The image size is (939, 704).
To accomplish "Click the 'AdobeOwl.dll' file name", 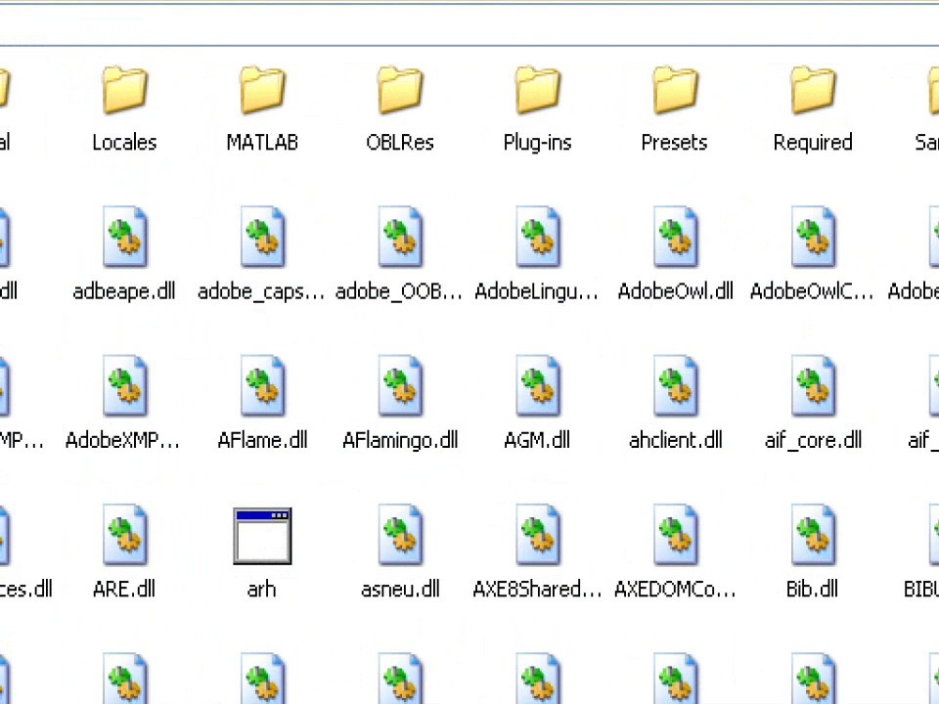I will coord(676,291).
